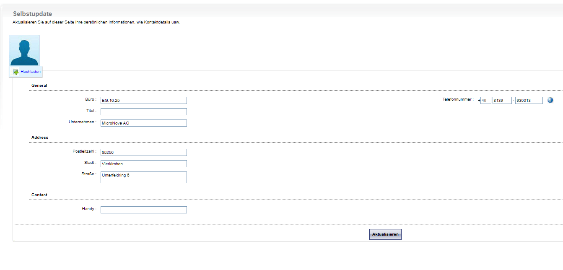The image size is (563, 270).
Task: Click the Straße text area
Action: coord(144,177)
